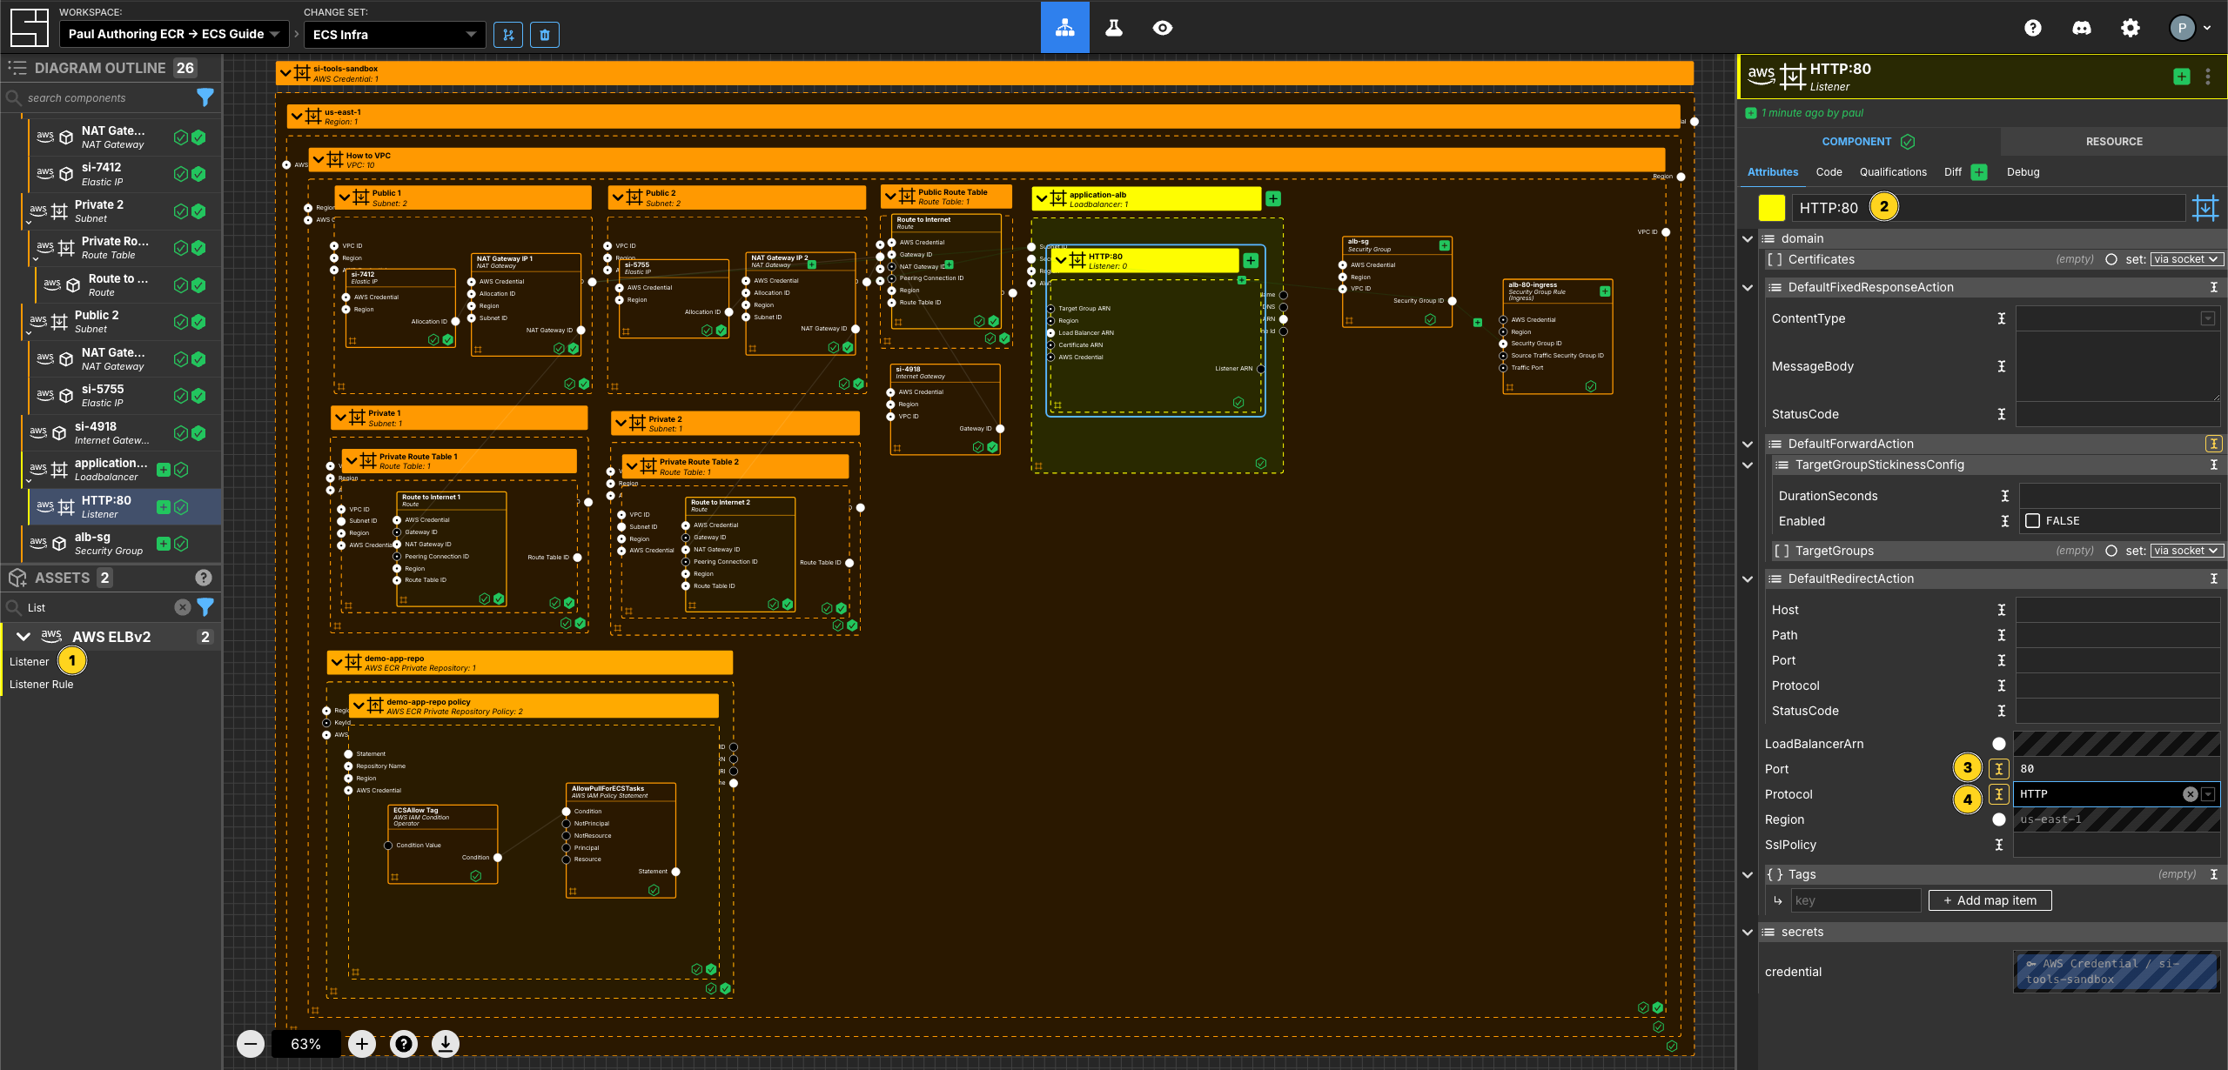
Task: Expand the DefaultRedirectAction section
Action: (1750, 577)
